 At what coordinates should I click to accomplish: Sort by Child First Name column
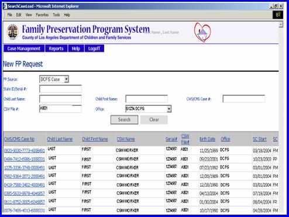click(95, 139)
